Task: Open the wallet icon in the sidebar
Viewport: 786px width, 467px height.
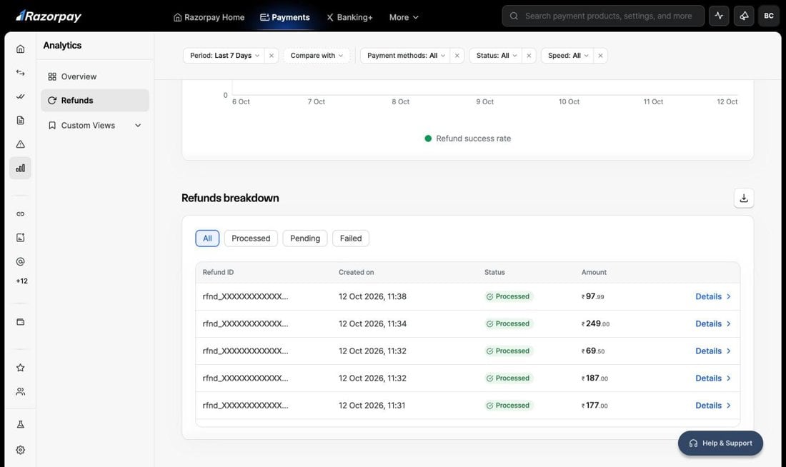Action: tap(20, 322)
